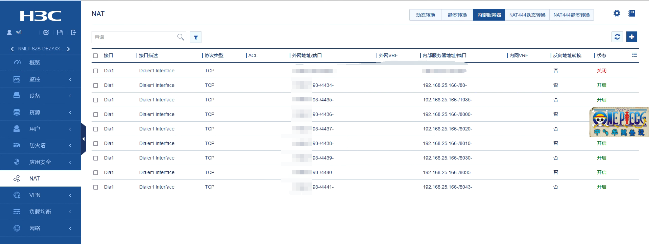Click the filter funnel icon
The image size is (649, 244).
196,38
